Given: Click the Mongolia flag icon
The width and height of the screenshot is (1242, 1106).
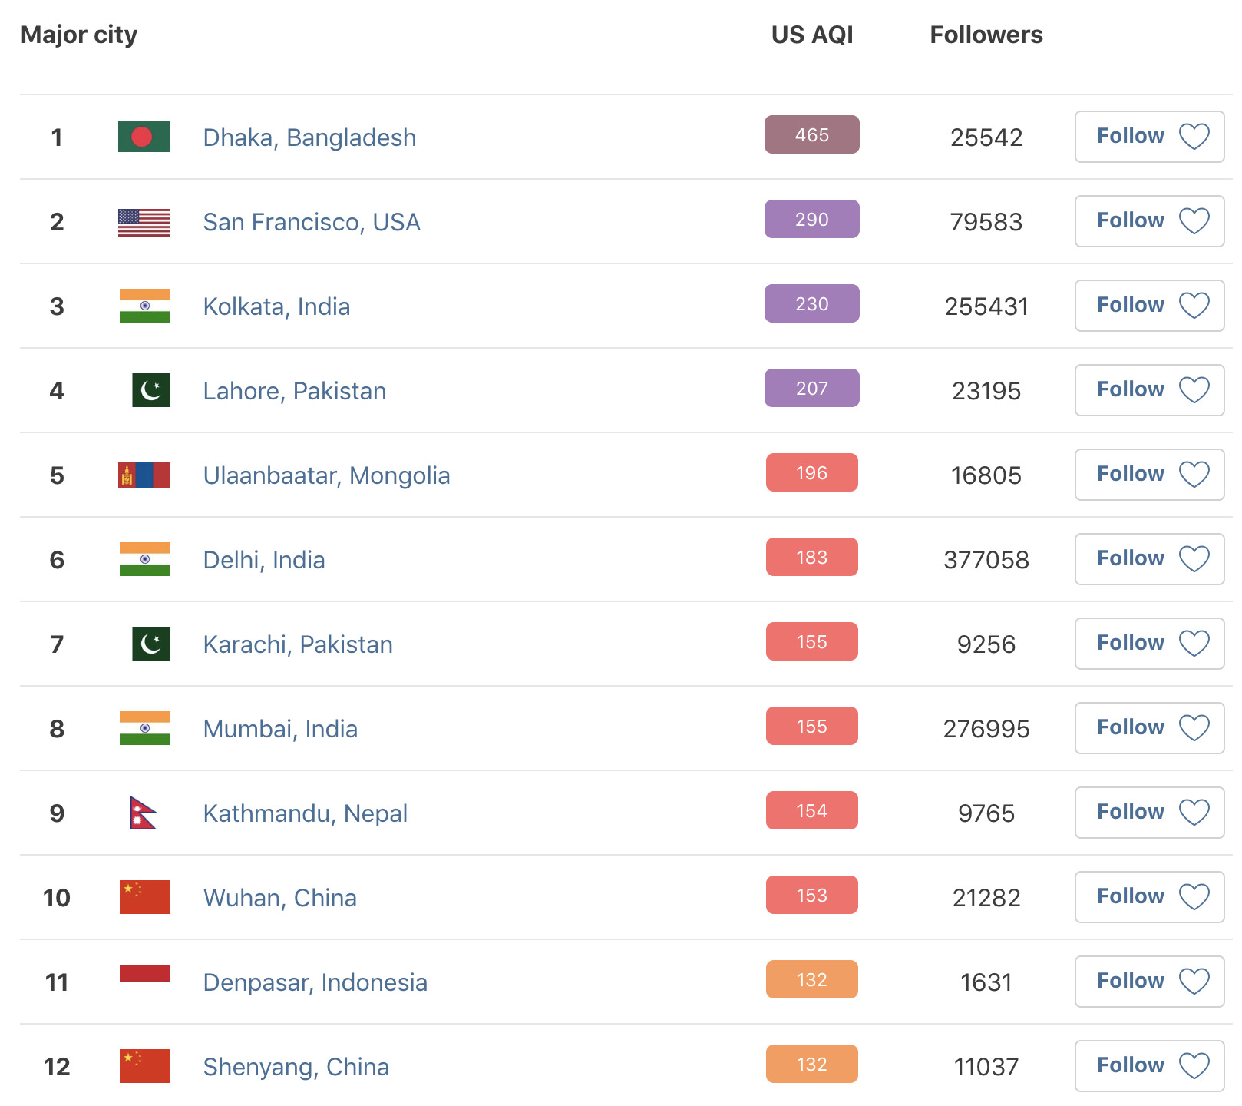Looking at the screenshot, I should (x=144, y=475).
